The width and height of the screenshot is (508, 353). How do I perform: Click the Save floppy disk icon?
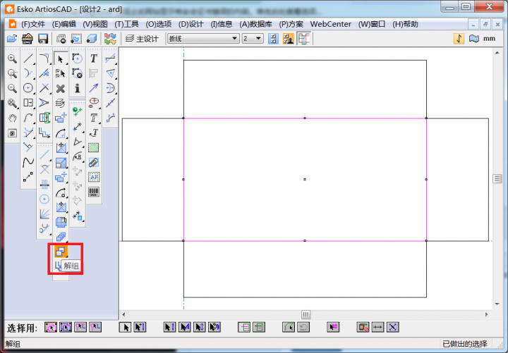pyautogui.click(x=43, y=38)
